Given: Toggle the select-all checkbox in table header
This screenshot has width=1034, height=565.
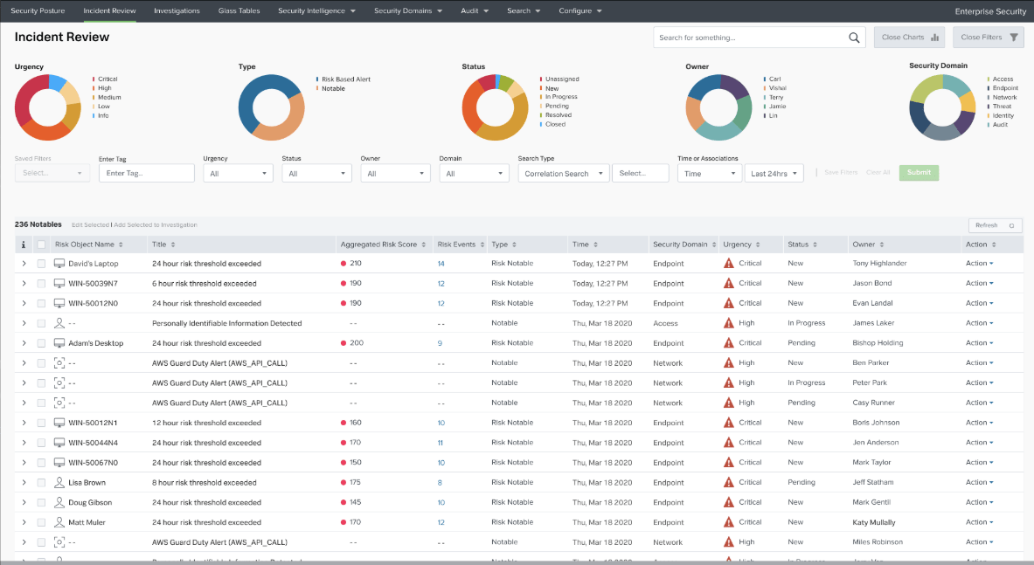Looking at the screenshot, I should pos(41,245).
